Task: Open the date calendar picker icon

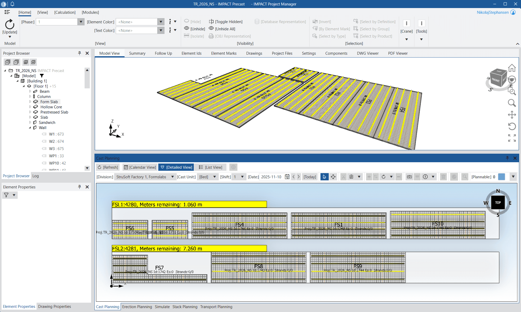Action: (287, 177)
